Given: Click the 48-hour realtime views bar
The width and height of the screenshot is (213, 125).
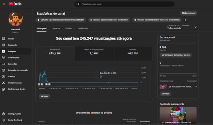Looking at the screenshot, I should [178, 74].
